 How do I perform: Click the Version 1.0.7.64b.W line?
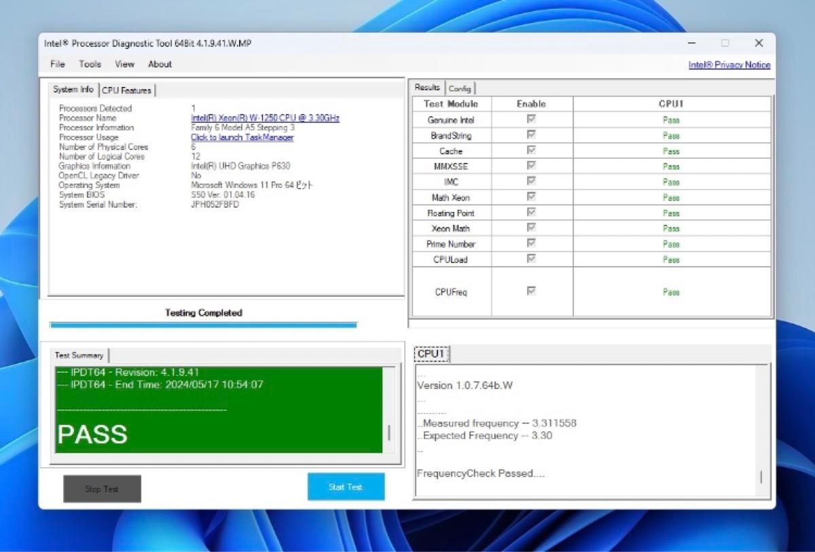(x=465, y=386)
